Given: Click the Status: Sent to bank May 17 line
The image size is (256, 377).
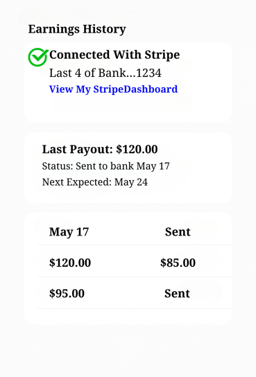Looking at the screenshot, I should point(106,166).
